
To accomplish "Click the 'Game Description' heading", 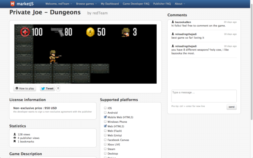I will tap(26, 154).
